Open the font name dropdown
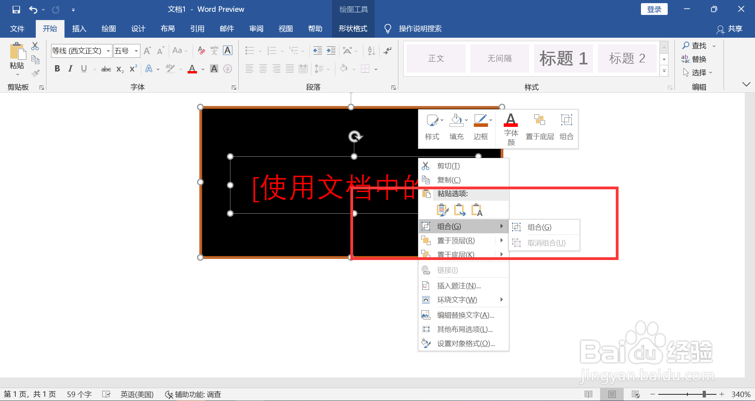This screenshot has width=755, height=401. pos(108,51)
